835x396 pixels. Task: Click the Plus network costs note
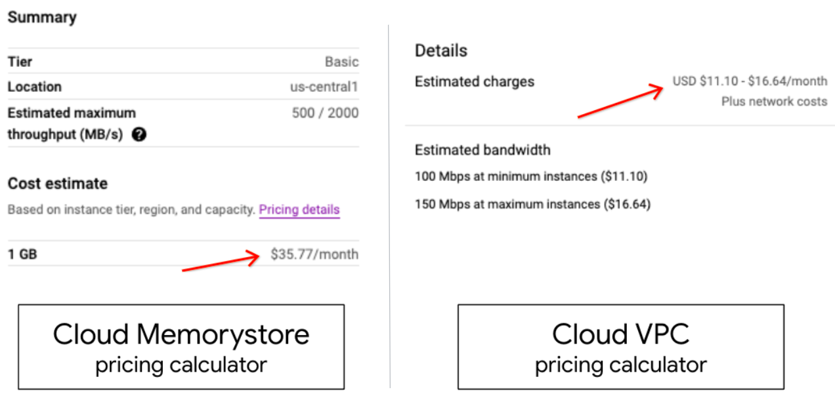(774, 102)
